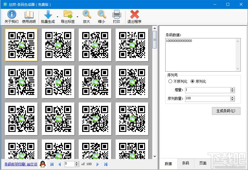Click the QR list scrollbar up arrow

[155, 28]
